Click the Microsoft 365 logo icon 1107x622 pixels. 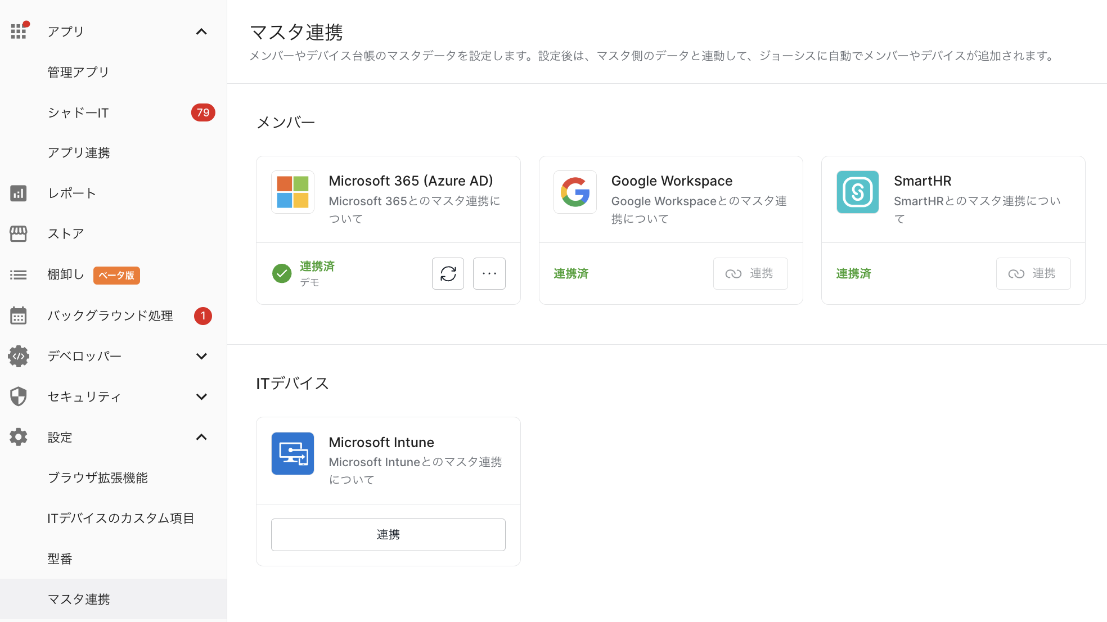(292, 192)
